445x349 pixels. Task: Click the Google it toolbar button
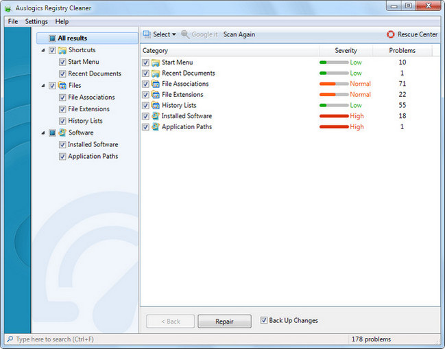[200, 34]
